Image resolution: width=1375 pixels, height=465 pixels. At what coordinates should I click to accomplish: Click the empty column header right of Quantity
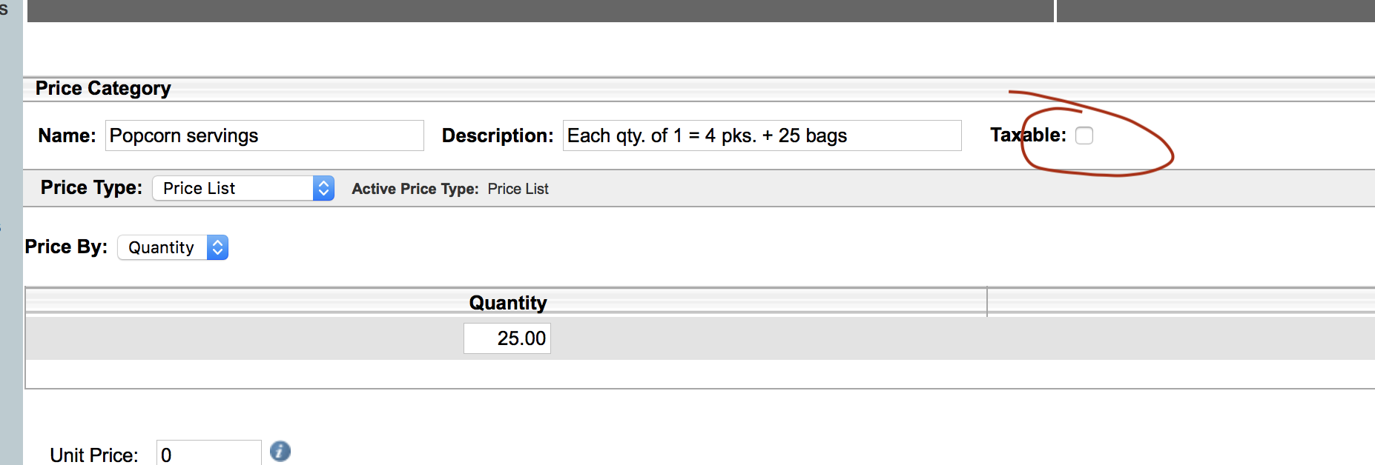(1179, 303)
